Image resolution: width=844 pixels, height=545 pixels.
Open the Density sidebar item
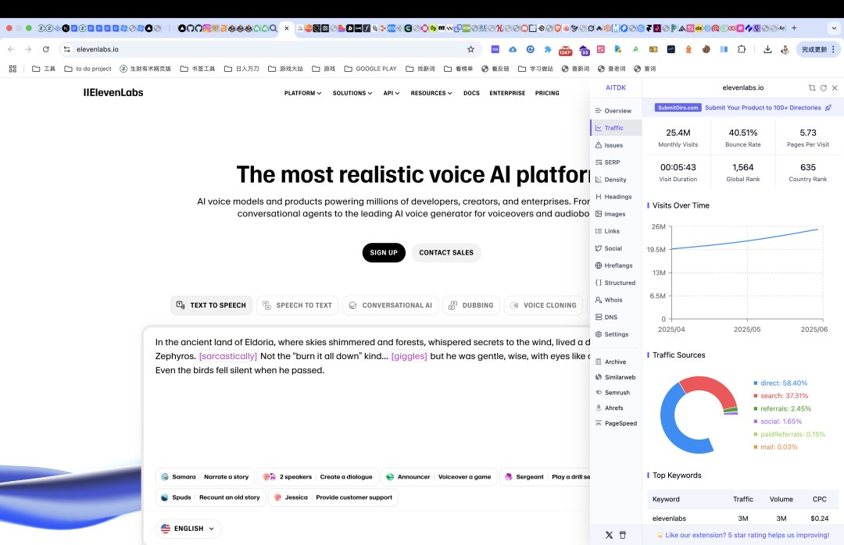click(616, 180)
